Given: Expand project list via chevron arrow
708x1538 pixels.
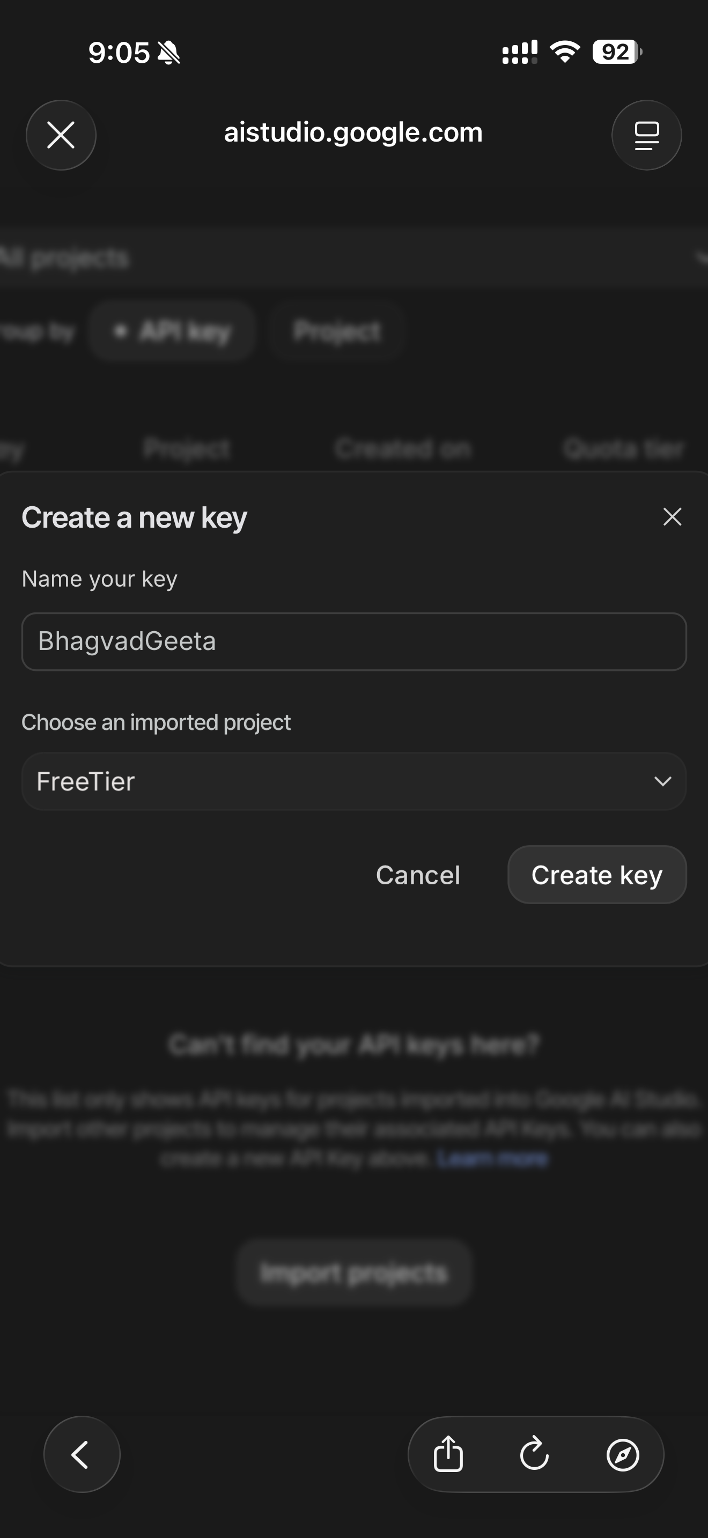Looking at the screenshot, I should pos(662,781).
